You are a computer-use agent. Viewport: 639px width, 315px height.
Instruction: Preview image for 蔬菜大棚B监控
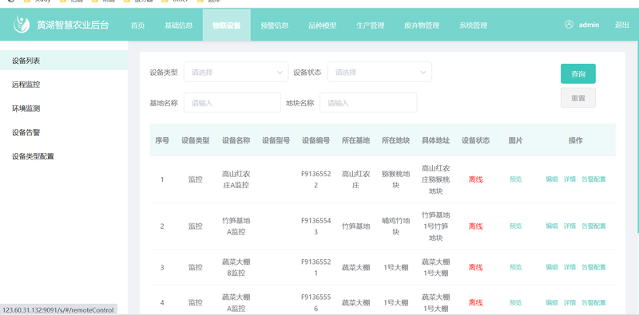(x=515, y=267)
